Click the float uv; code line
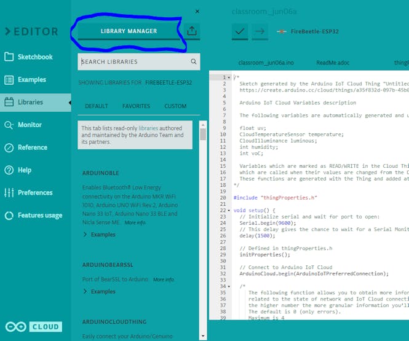This screenshot has width=409, height=341. coord(253,128)
